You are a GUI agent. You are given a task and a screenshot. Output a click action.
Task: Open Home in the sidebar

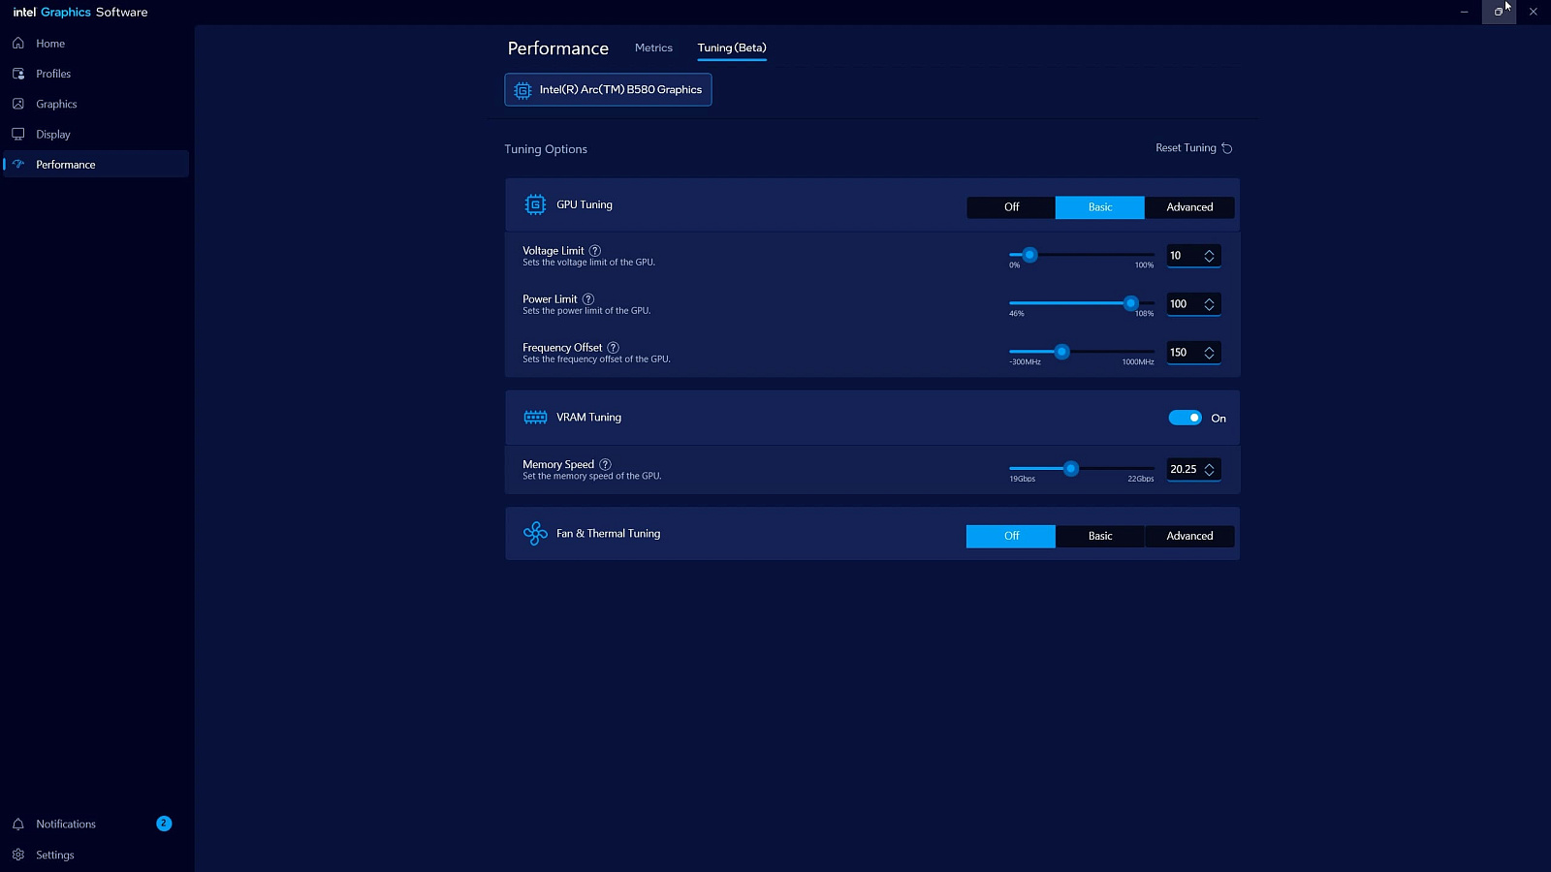(95, 44)
